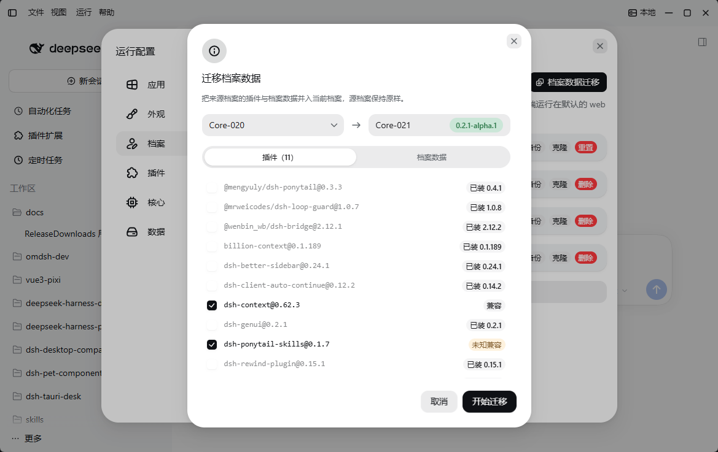Close the 迁移档案数据 dialog
This screenshot has height=452, width=718.
coord(513,41)
